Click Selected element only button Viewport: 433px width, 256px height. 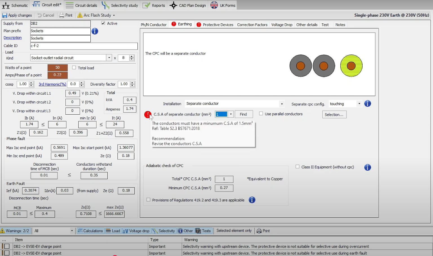[x=234, y=231]
